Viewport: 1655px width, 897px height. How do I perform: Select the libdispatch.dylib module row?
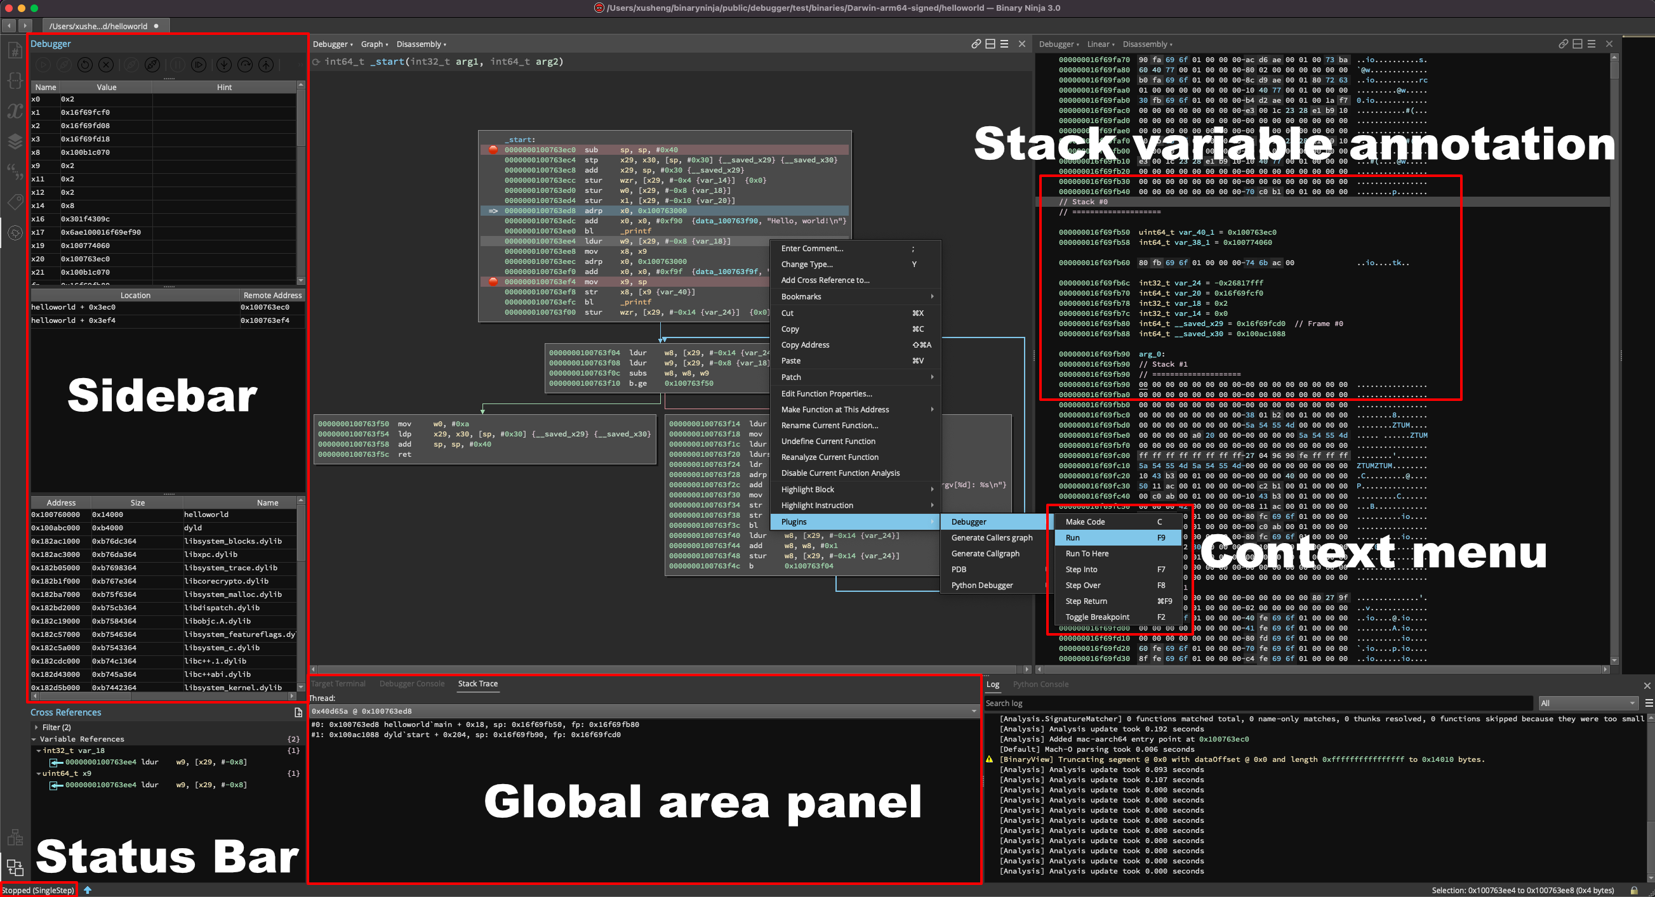click(x=163, y=608)
